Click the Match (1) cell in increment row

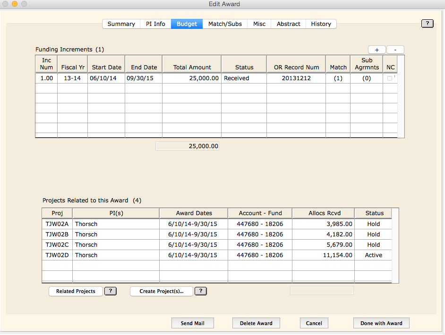pyautogui.click(x=338, y=78)
